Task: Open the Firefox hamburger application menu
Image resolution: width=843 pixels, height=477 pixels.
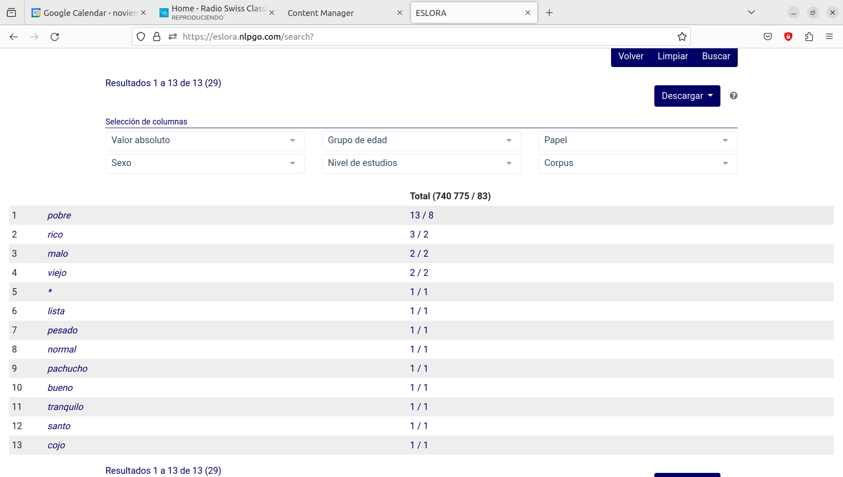Action: click(x=829, y=37)
